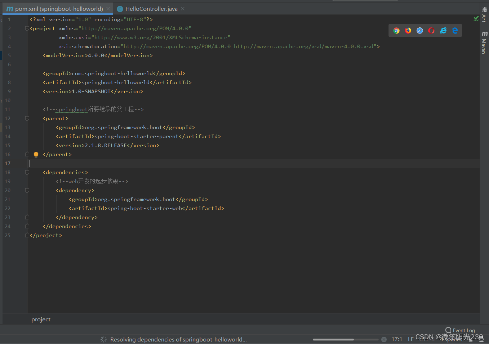The image size is (489, 344).
Task: Collapse the dependencies element fold region
Action: (x=27, y=172)
